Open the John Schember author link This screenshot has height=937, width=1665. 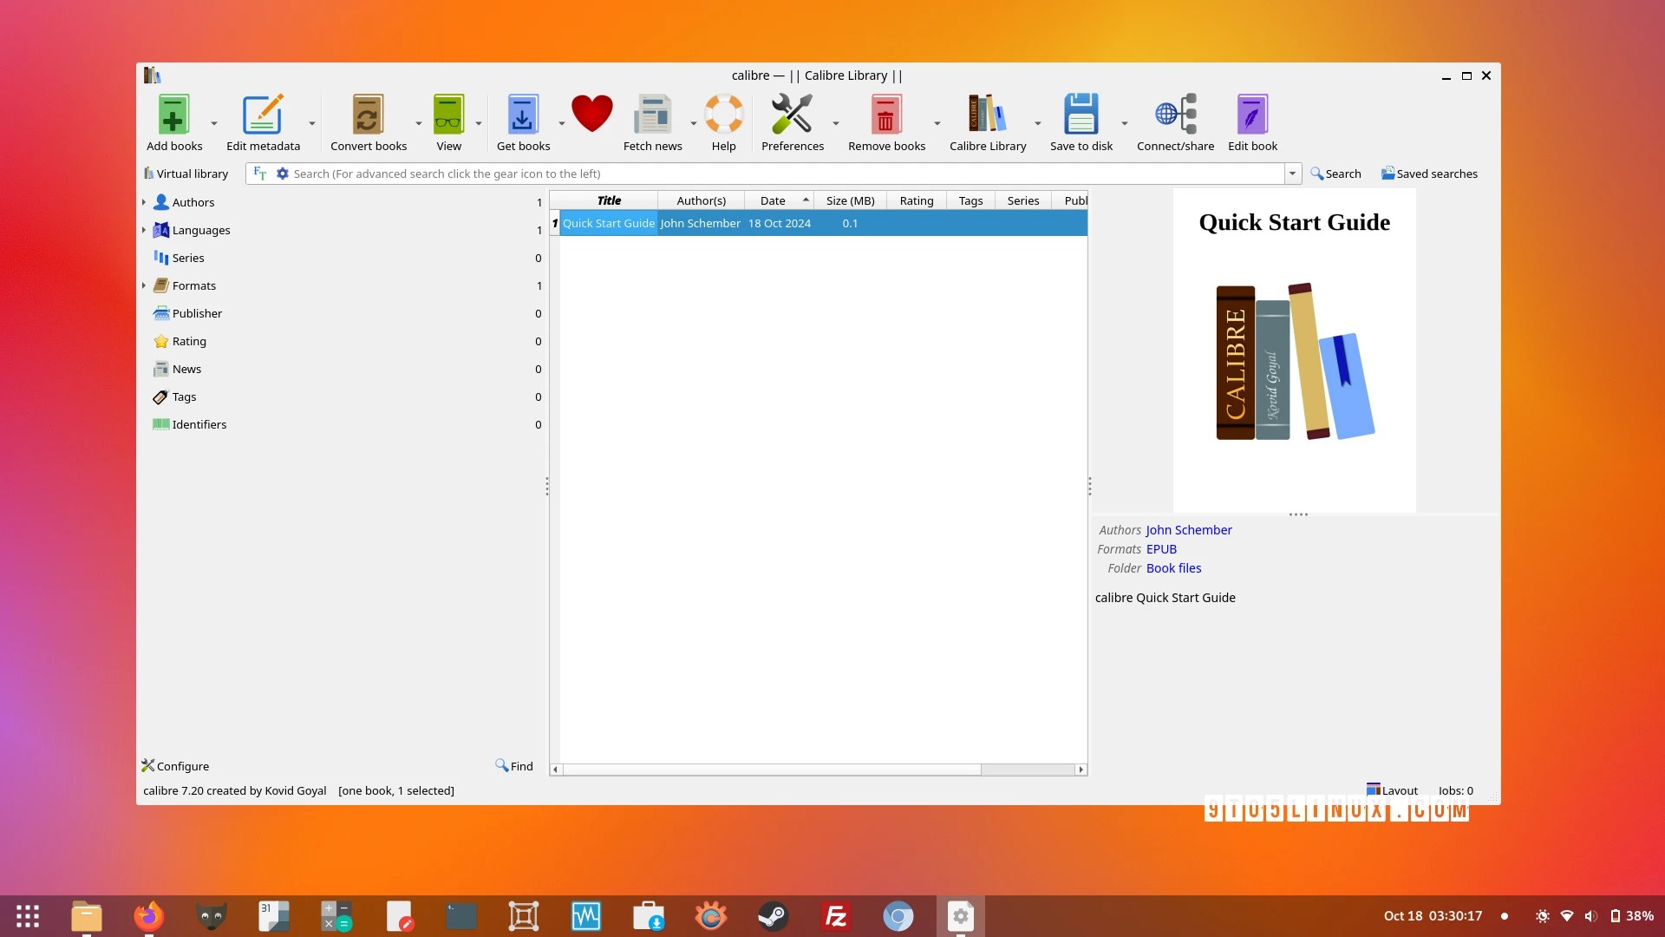1188,530
